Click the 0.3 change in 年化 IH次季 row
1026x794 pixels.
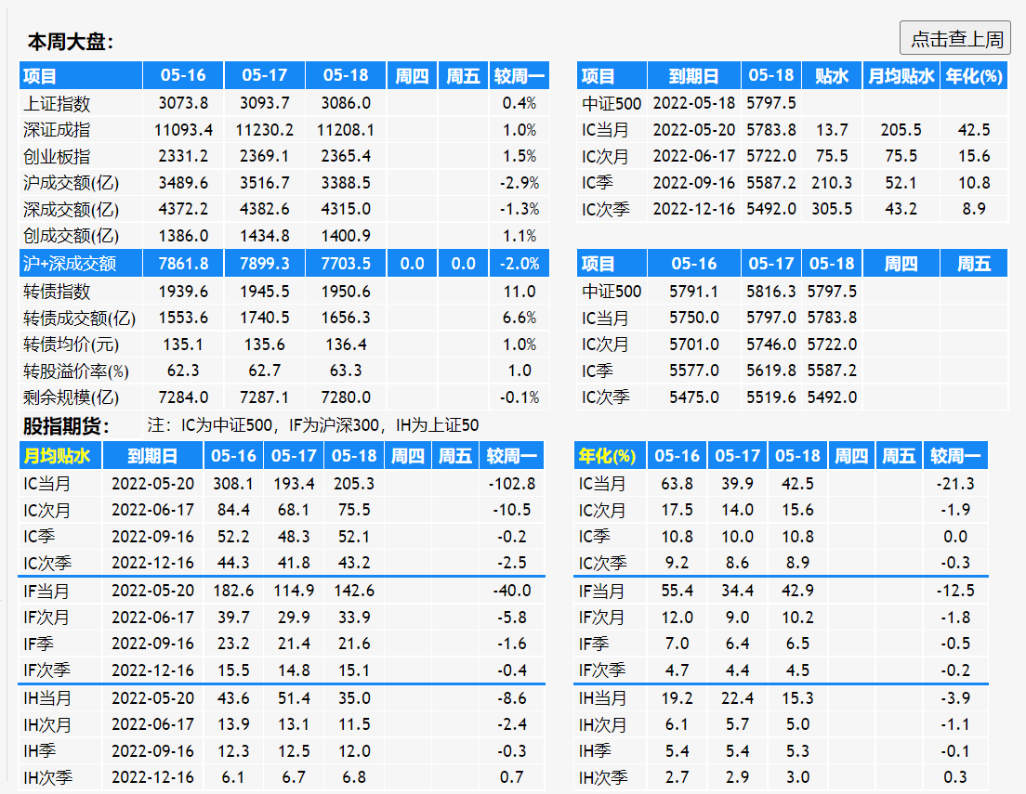point(955,777)
